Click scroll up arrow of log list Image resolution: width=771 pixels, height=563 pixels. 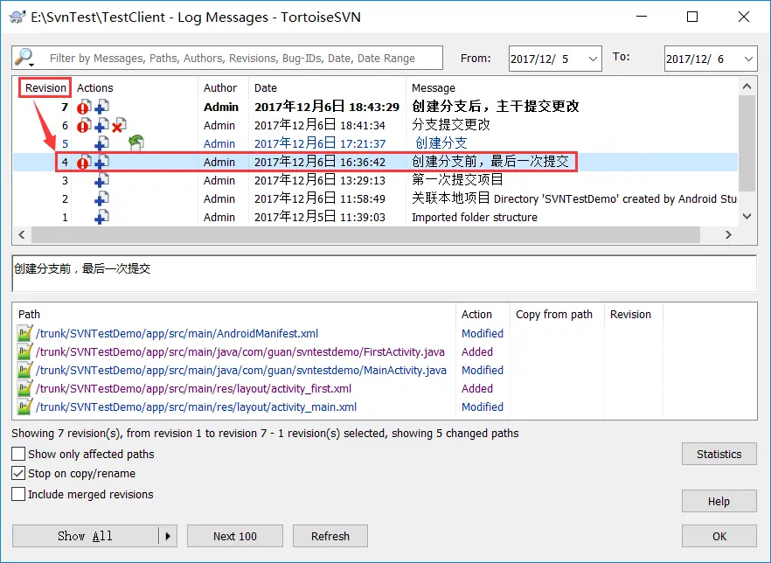click(747, 87)
